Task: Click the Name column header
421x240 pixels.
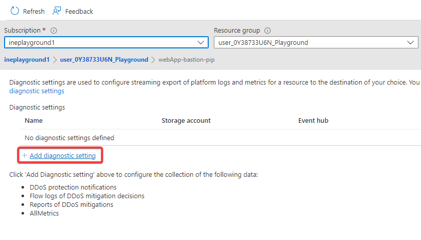Action: tap(34, 121)
